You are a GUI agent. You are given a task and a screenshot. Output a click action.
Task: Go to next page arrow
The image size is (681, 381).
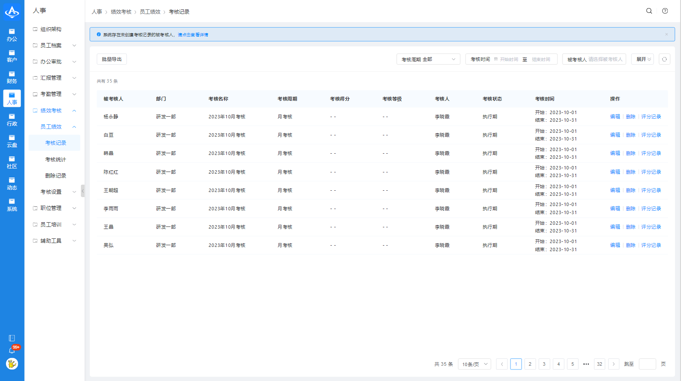[x=614, y=364]
